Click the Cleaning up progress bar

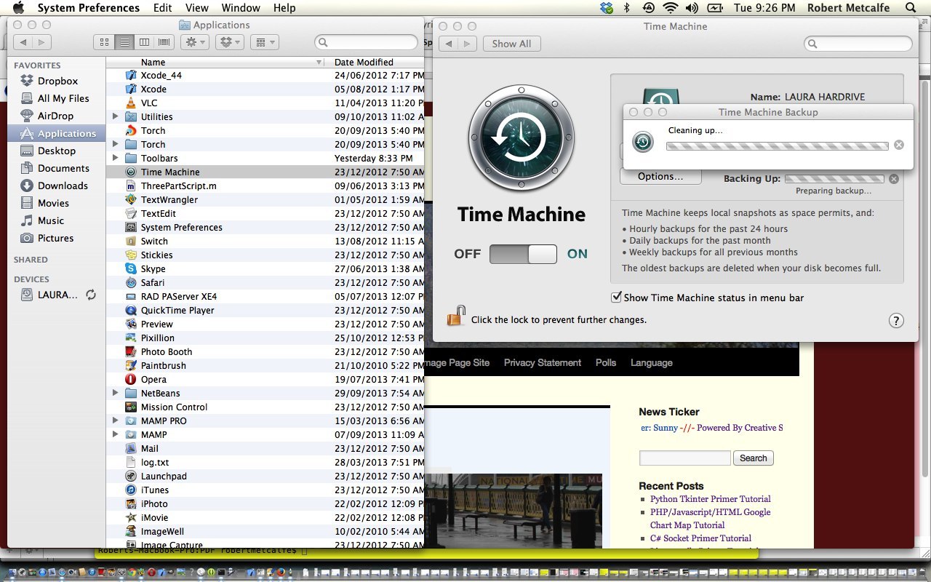pos(778,145)
